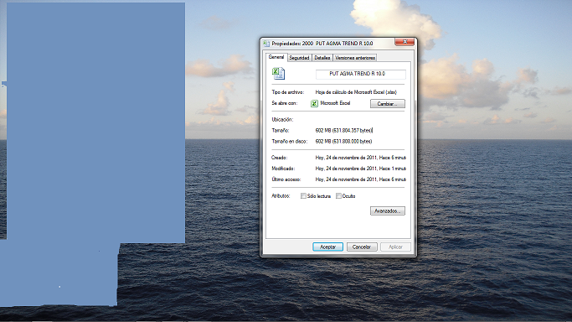Click the Aplicar button
This screenshot has height=322, width=572.
395,247
